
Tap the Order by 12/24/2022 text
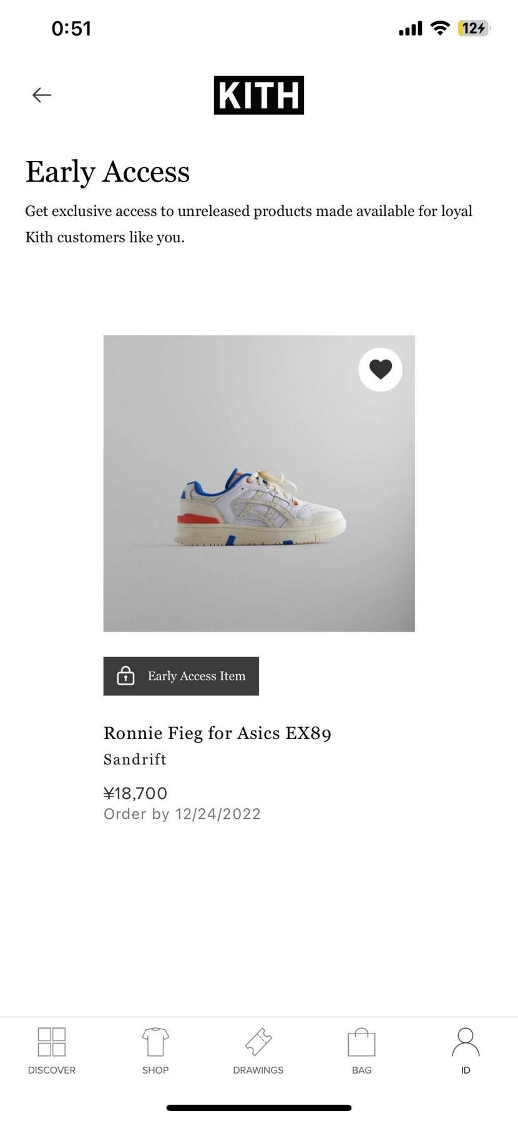click(x=182, y=814)
